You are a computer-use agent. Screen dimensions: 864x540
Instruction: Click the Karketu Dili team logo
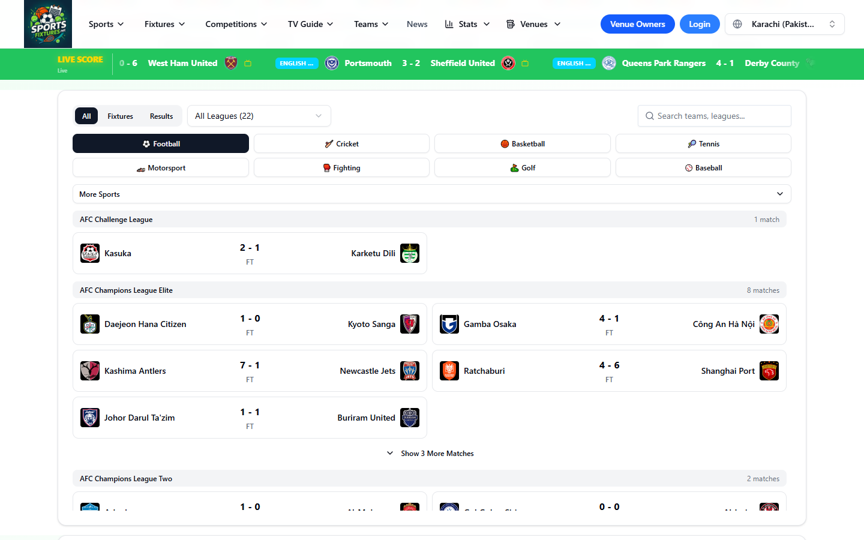[x=410, y=253]
